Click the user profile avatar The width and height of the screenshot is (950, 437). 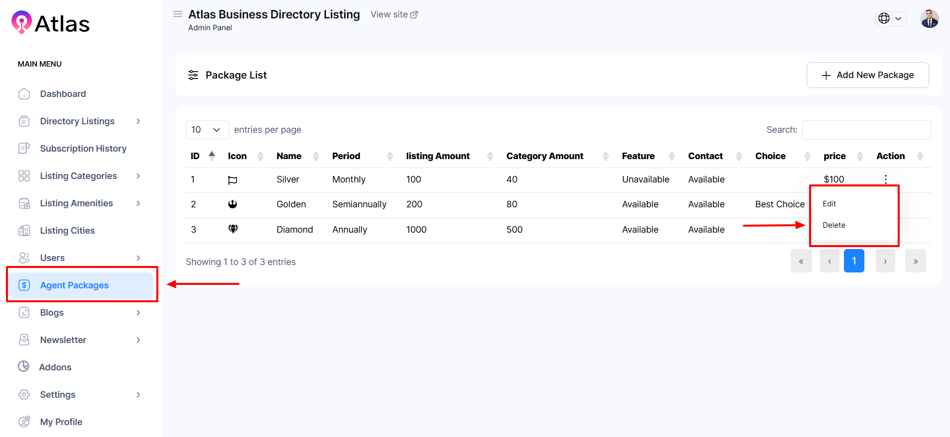coord(929,19)
